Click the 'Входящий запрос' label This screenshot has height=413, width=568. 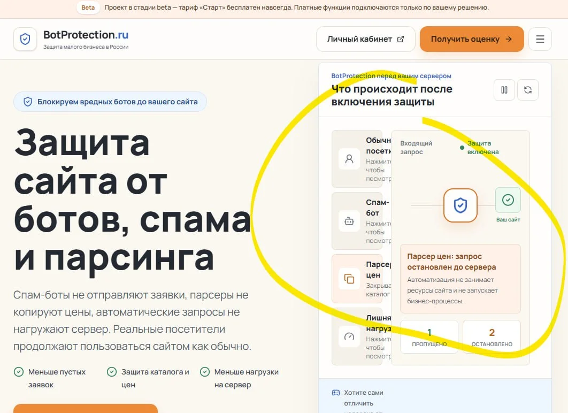[x=416, y=148]
